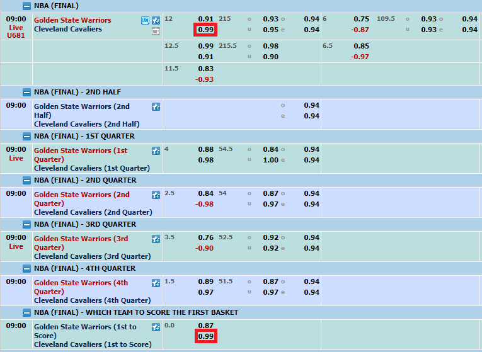
Task: Bet 3rd Quarter over 52.5 at 0.92
Action: tap(270, 237)
